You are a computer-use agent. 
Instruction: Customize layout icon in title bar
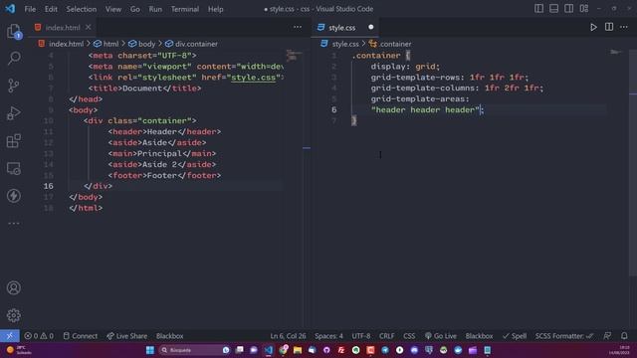click(x=584, y=9)
